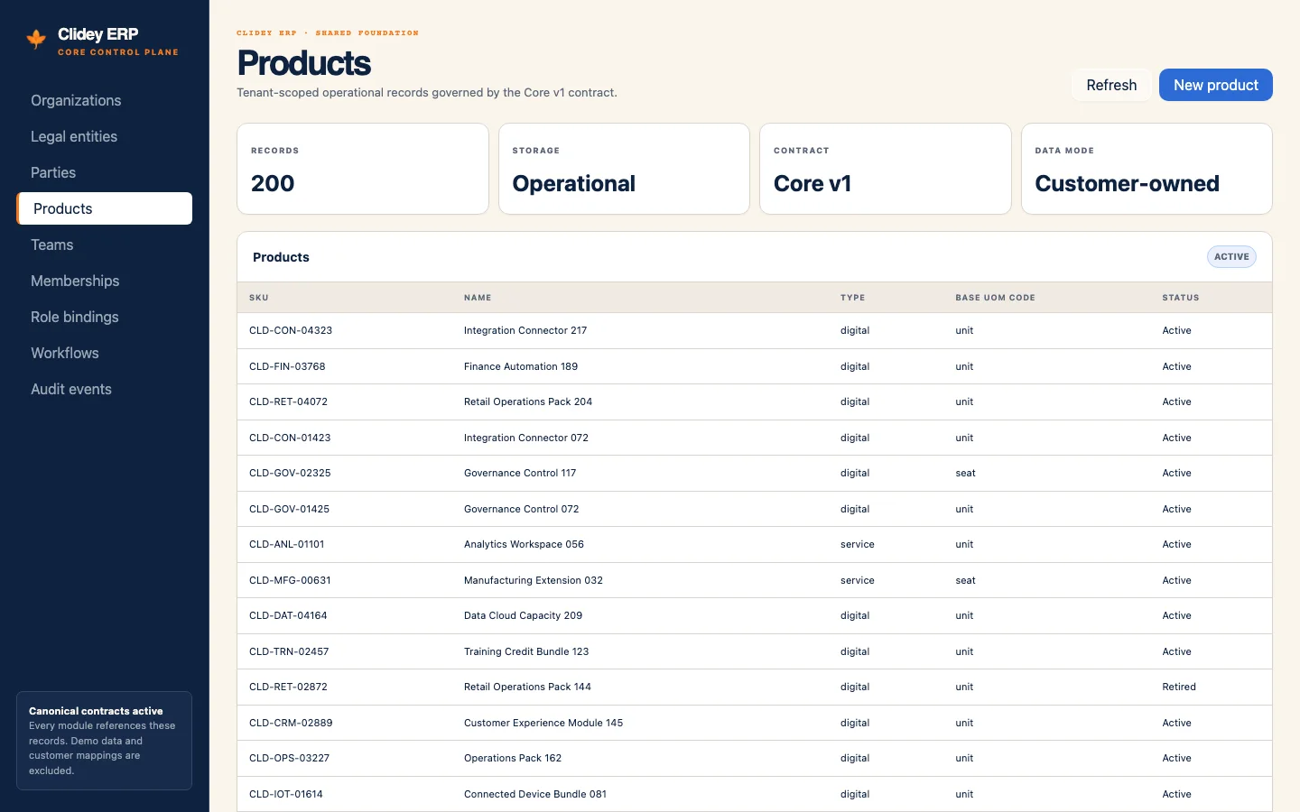Select SKU CLD-CON-01423
Screen dimensions: 1300x812
[290, 438]
